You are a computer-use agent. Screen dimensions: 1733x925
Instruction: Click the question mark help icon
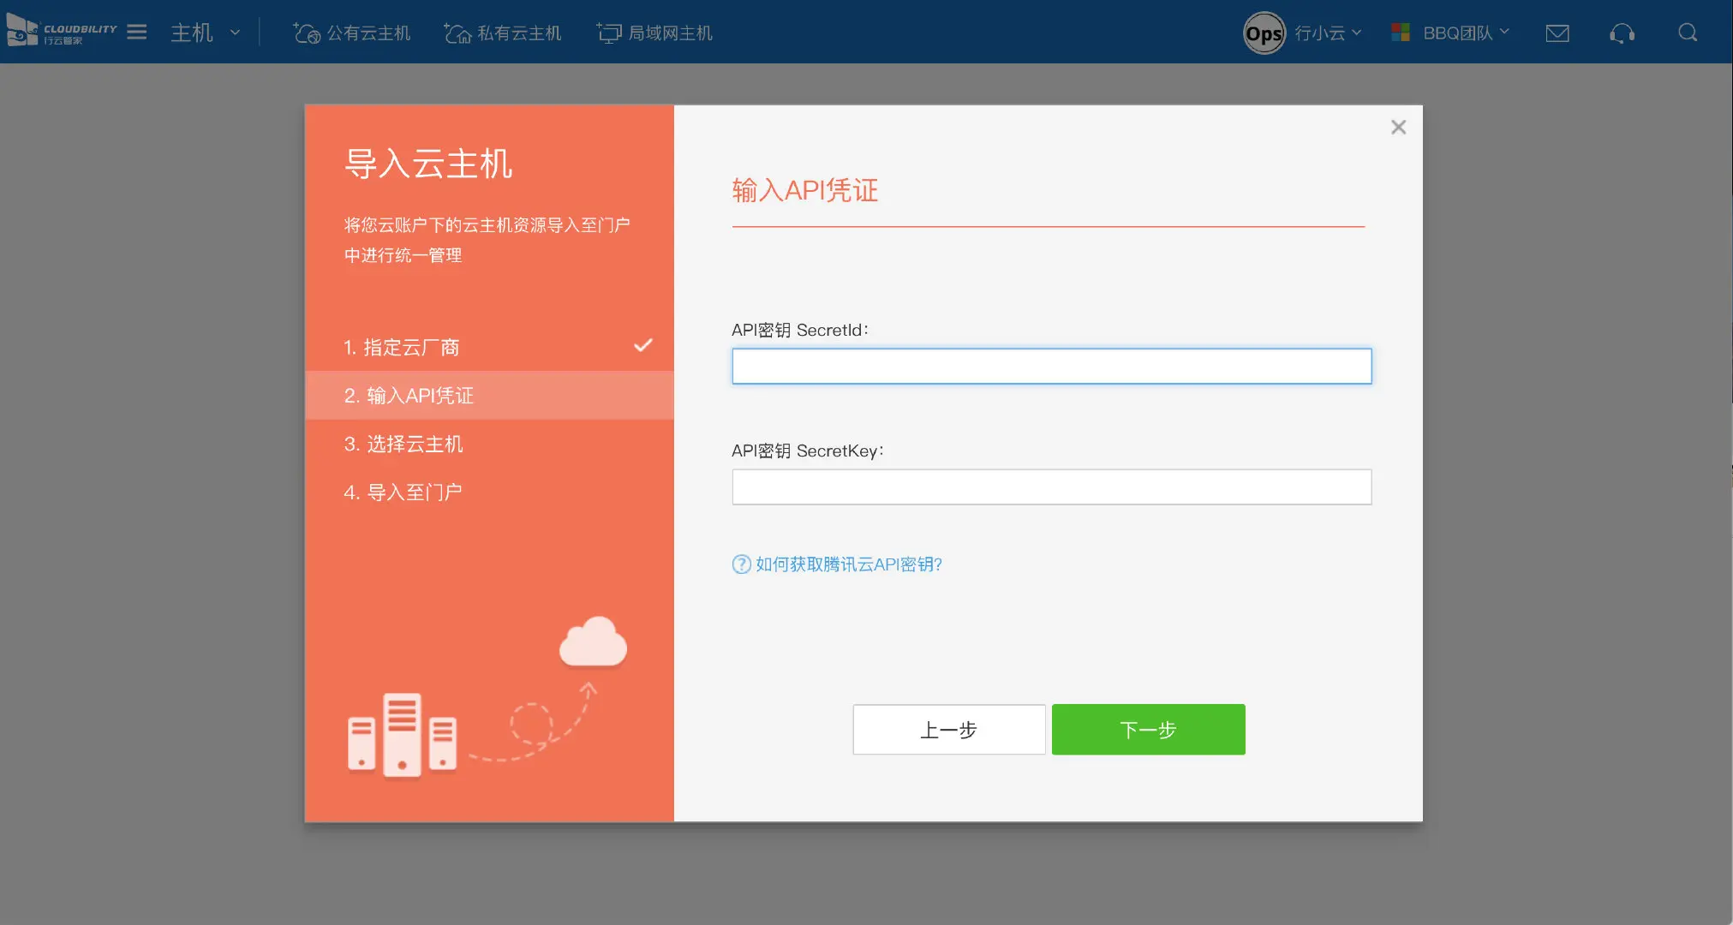click(741, 564)
